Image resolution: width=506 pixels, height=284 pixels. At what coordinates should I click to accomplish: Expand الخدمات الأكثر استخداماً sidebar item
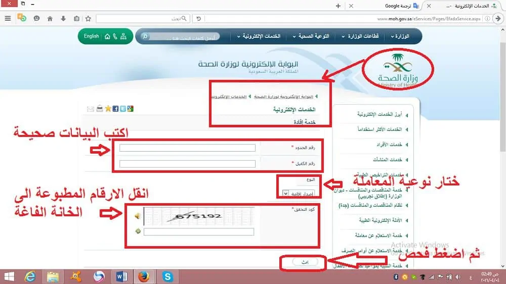click(379, 129)
